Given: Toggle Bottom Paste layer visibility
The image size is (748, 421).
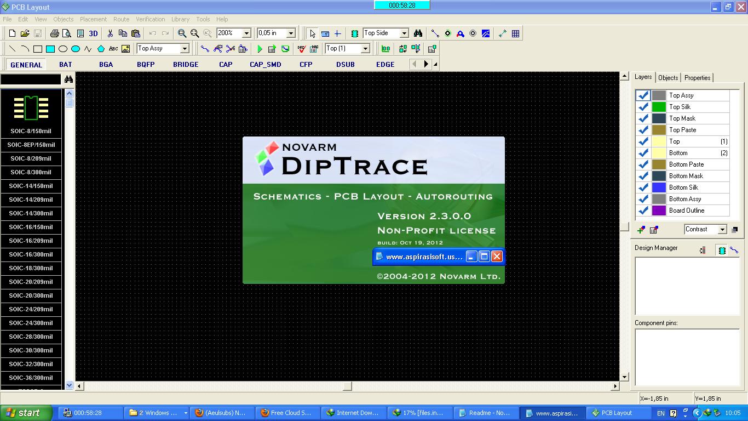Looking at the screenshot, I should [643, 164].
